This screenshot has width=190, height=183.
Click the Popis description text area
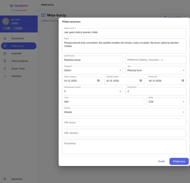[124, 46]
